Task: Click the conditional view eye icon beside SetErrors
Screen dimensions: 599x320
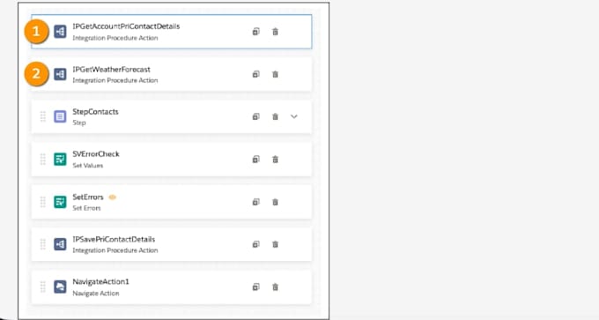Action: 113,197
